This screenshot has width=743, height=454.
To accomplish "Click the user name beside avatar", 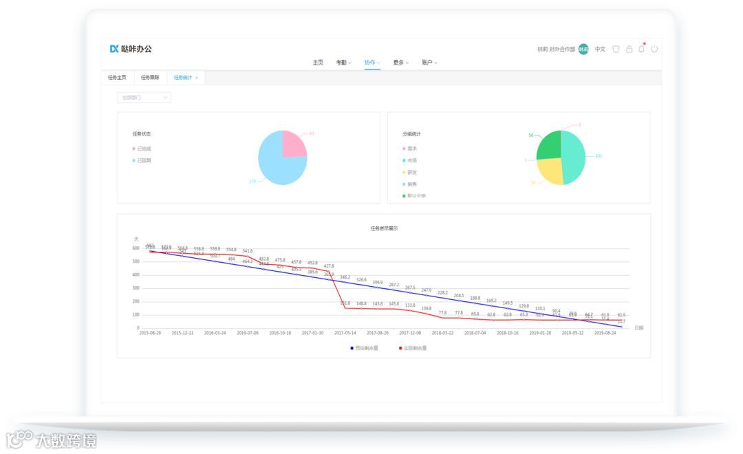I will (556, 50).
